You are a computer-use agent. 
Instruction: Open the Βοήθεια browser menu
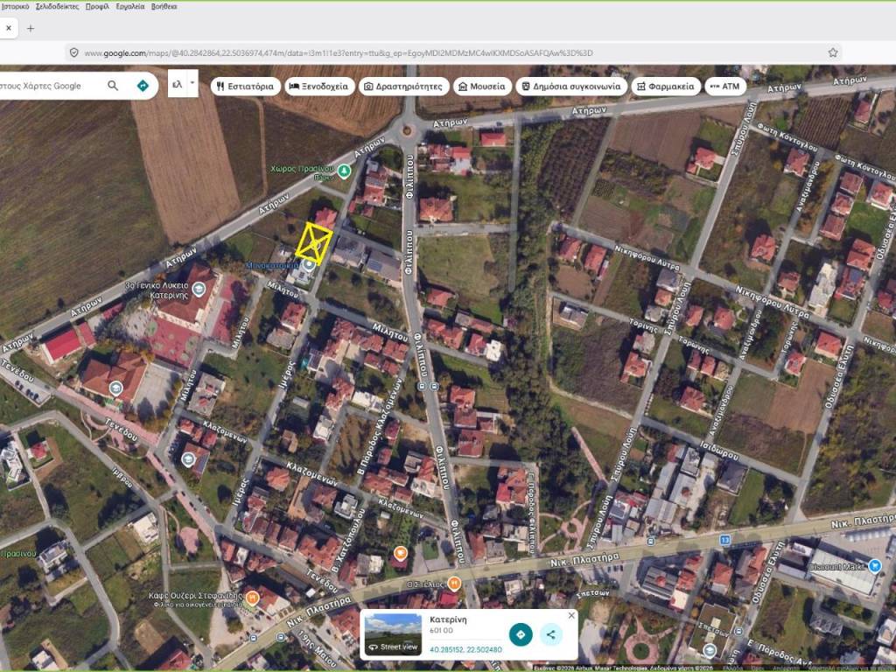point(164,6)
